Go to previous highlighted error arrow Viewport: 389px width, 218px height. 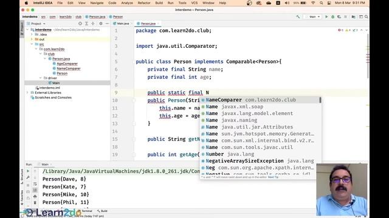click(362, 30)
